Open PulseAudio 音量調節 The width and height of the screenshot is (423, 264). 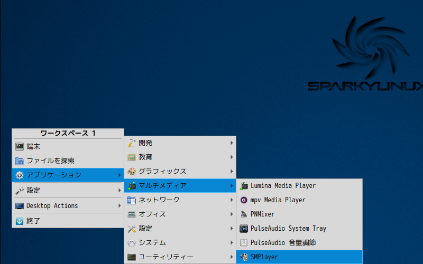(299, 243)
